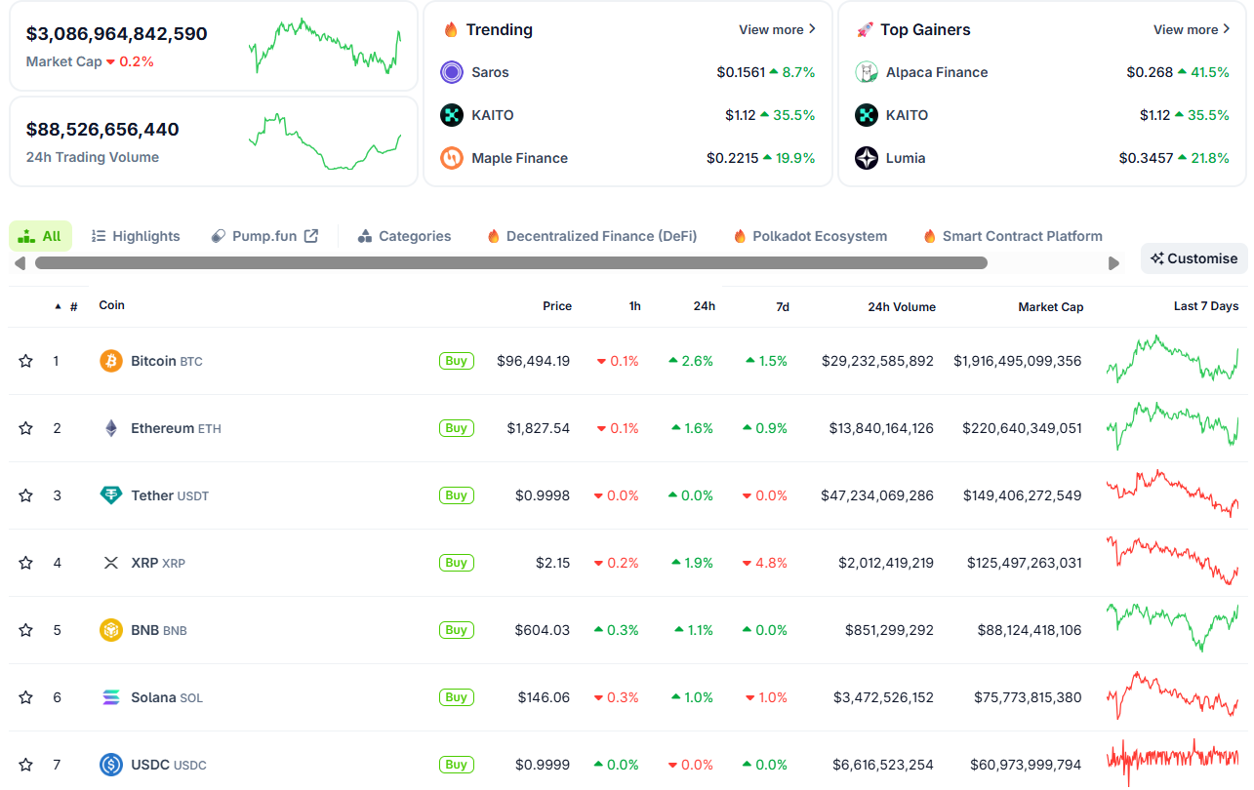Click the Ethereum diamond logo icon

pos(111,428)
